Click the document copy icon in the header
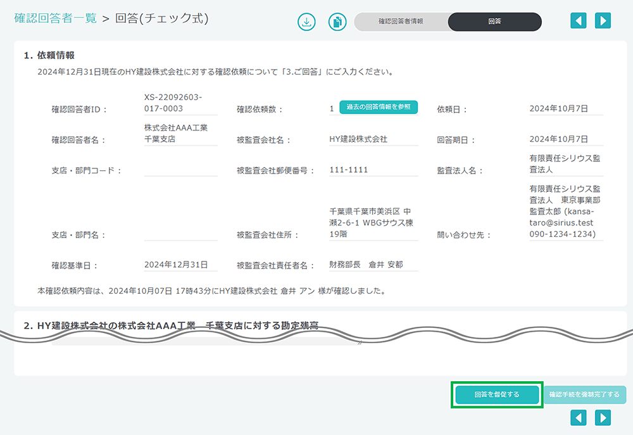 [337, 22]
